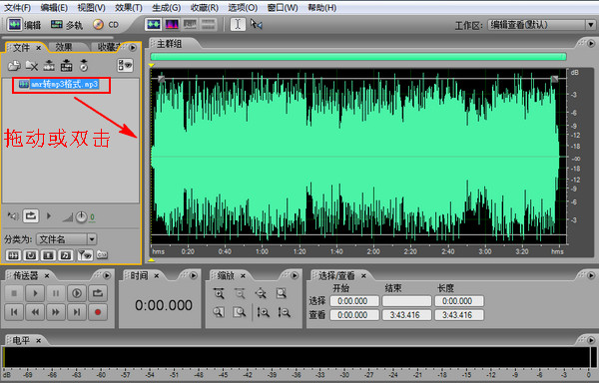The width and height of the screenshot is (599, 383).
Task: Go to beginning of the file
Action: [x=14, y=312]
